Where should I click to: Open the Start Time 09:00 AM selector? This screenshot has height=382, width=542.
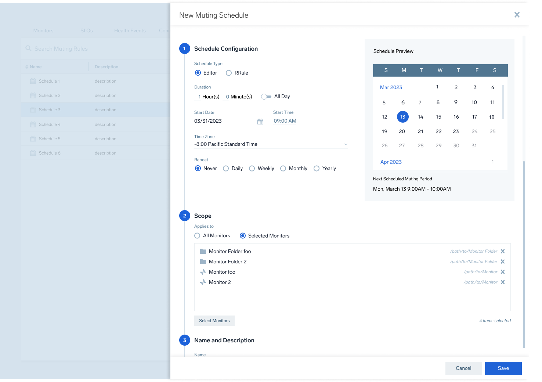point(285,121)
